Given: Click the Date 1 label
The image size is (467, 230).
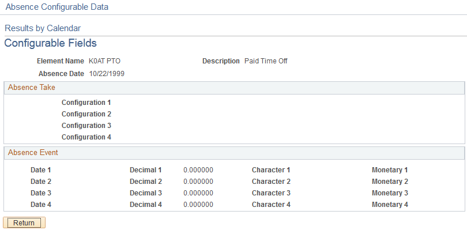Looking at the screenshot, I should (x=41, y=170).
